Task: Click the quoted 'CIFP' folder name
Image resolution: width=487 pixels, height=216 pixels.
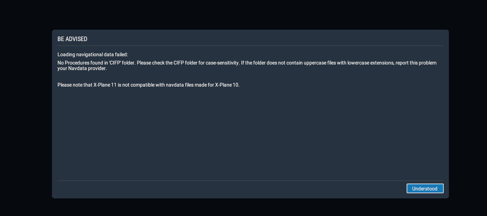Action: (115, 63)
